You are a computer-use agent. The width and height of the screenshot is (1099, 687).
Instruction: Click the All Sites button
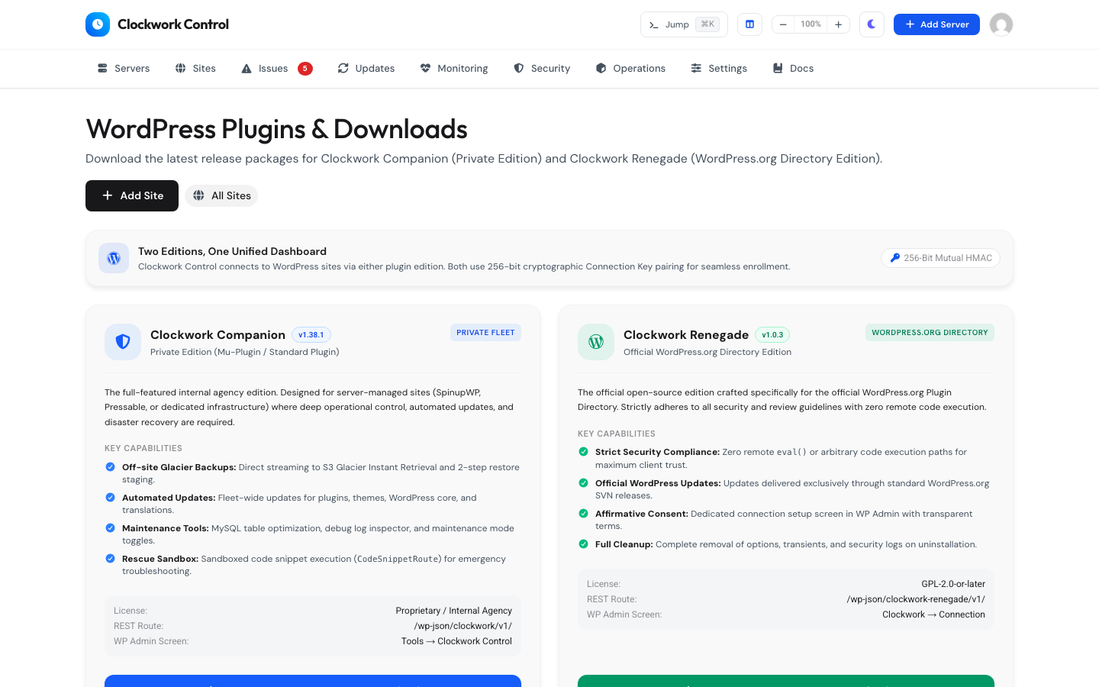221,195
